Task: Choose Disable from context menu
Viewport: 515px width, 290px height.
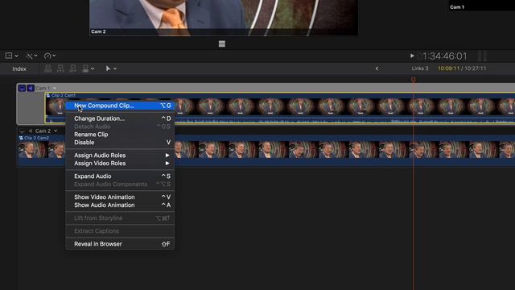Action: point(120,143)
